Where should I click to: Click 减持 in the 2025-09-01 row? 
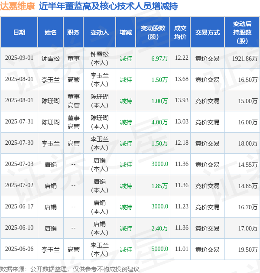(126, 58)
